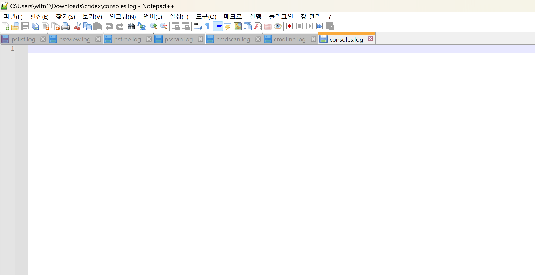Viewport: 535px width, 275px height.
Task: Open the user-defined language icon
Action: (x=228, y=26)
